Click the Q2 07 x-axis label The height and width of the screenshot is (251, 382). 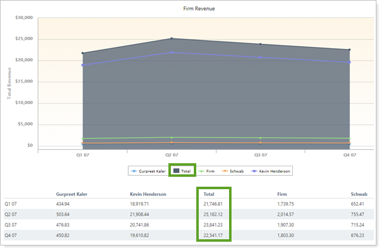point(171,155)
